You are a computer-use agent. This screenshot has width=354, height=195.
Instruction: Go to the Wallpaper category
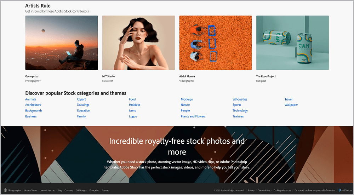click(291, 105)
